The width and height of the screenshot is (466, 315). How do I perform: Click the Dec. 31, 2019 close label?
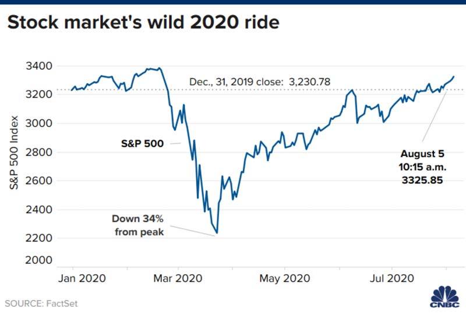point(260,82)
